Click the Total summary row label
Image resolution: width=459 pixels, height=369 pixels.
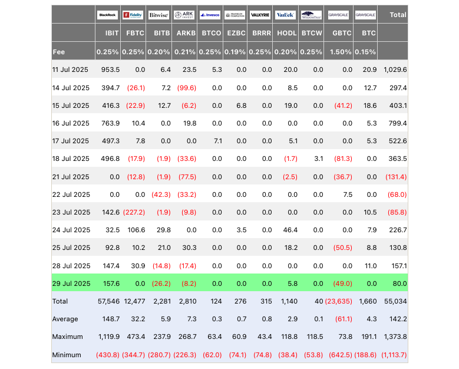tap(60, 301)
